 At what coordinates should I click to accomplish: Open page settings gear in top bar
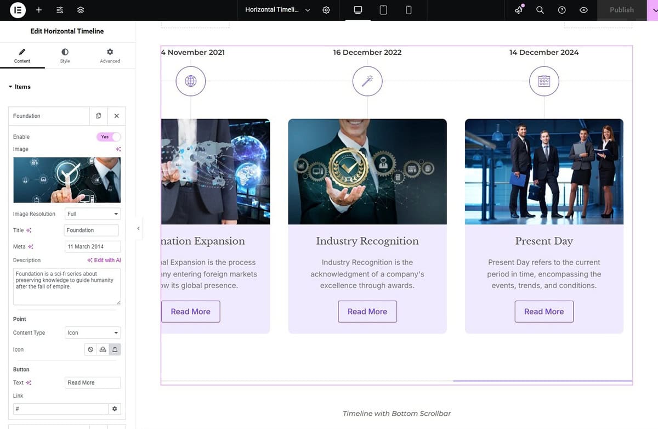326,10
